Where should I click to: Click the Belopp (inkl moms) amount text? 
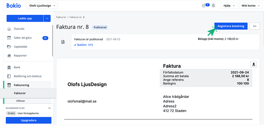point(218,39)
